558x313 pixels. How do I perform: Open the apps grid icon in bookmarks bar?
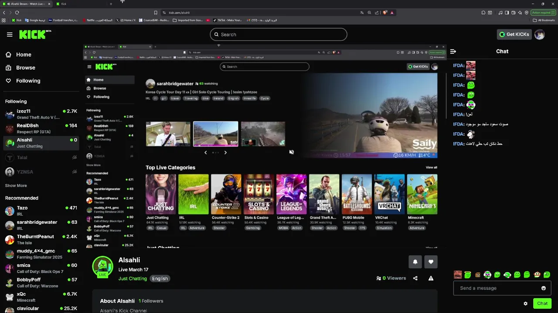point(4,20)
